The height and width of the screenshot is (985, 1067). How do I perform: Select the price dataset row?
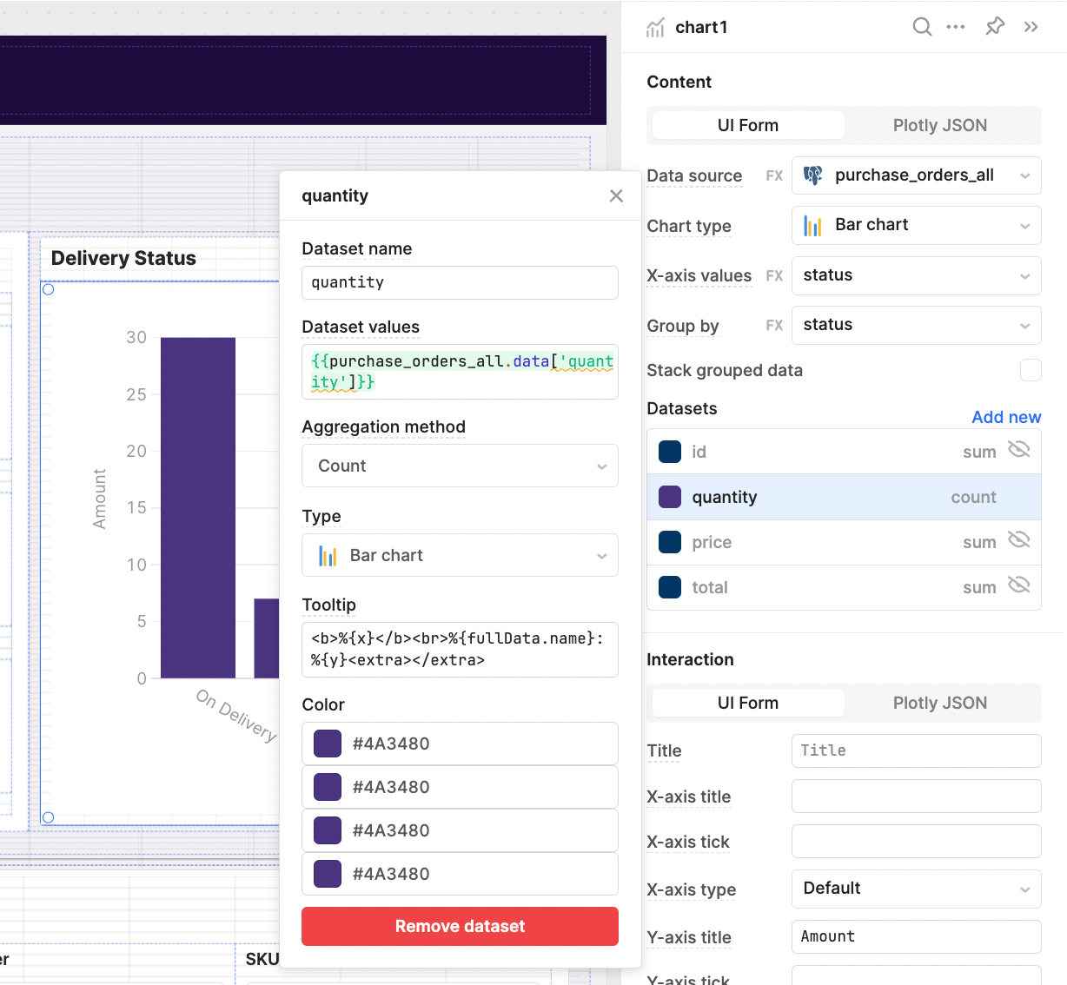[x=844, y=542]
